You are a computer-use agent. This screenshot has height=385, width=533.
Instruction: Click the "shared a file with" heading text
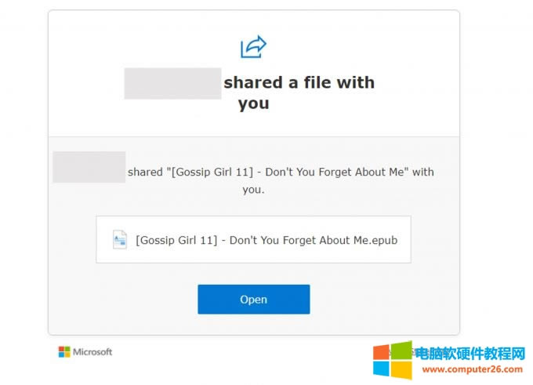(x=299, y=82)
